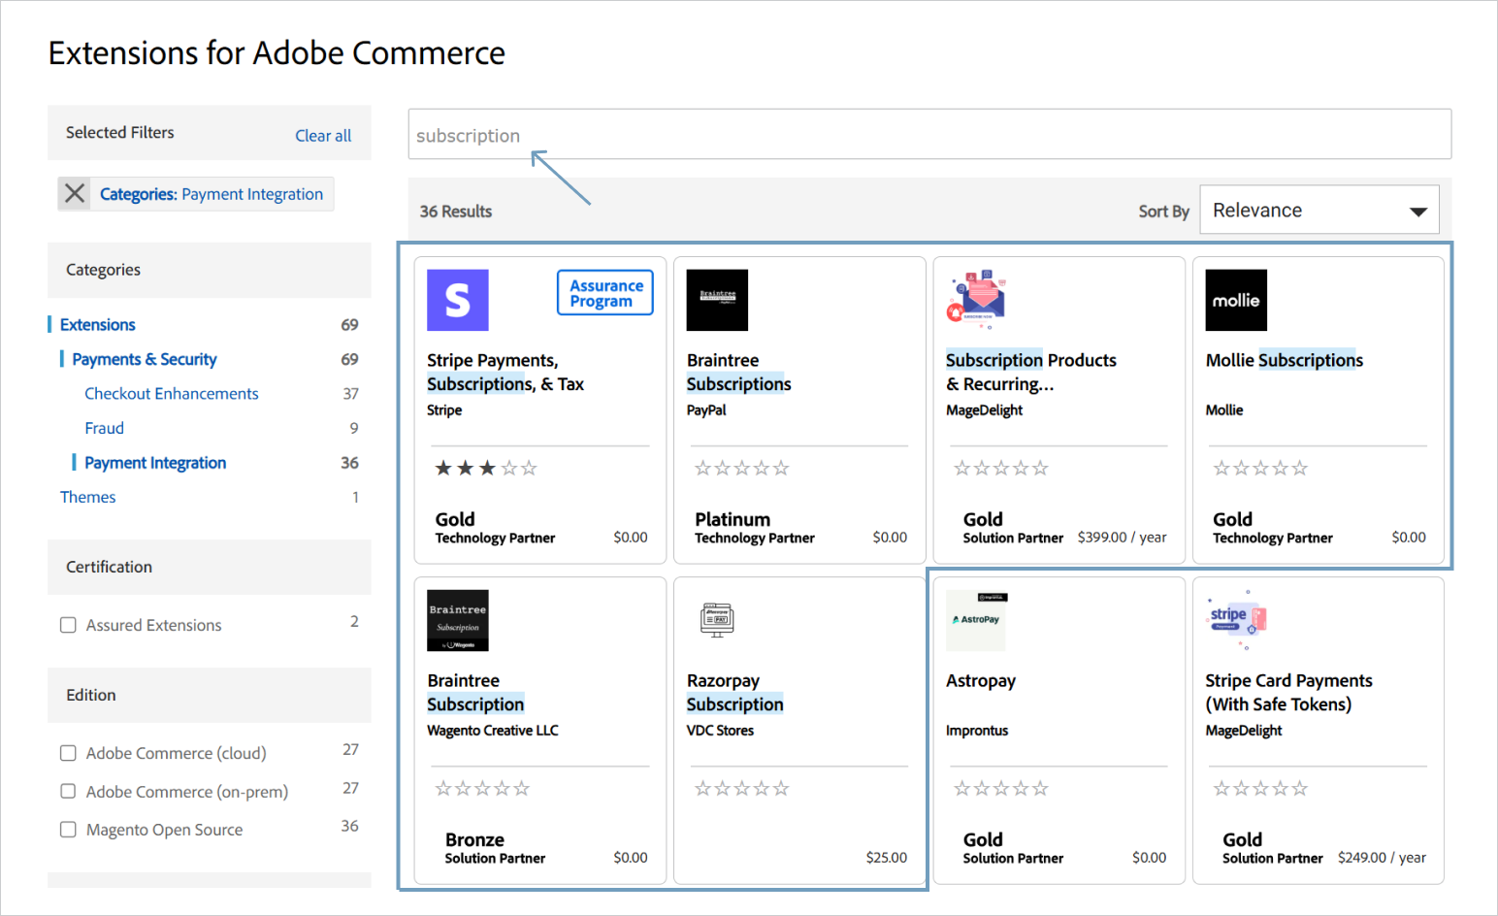Click the Stripe Card Payments logo icon

(x=1236, y=619)
